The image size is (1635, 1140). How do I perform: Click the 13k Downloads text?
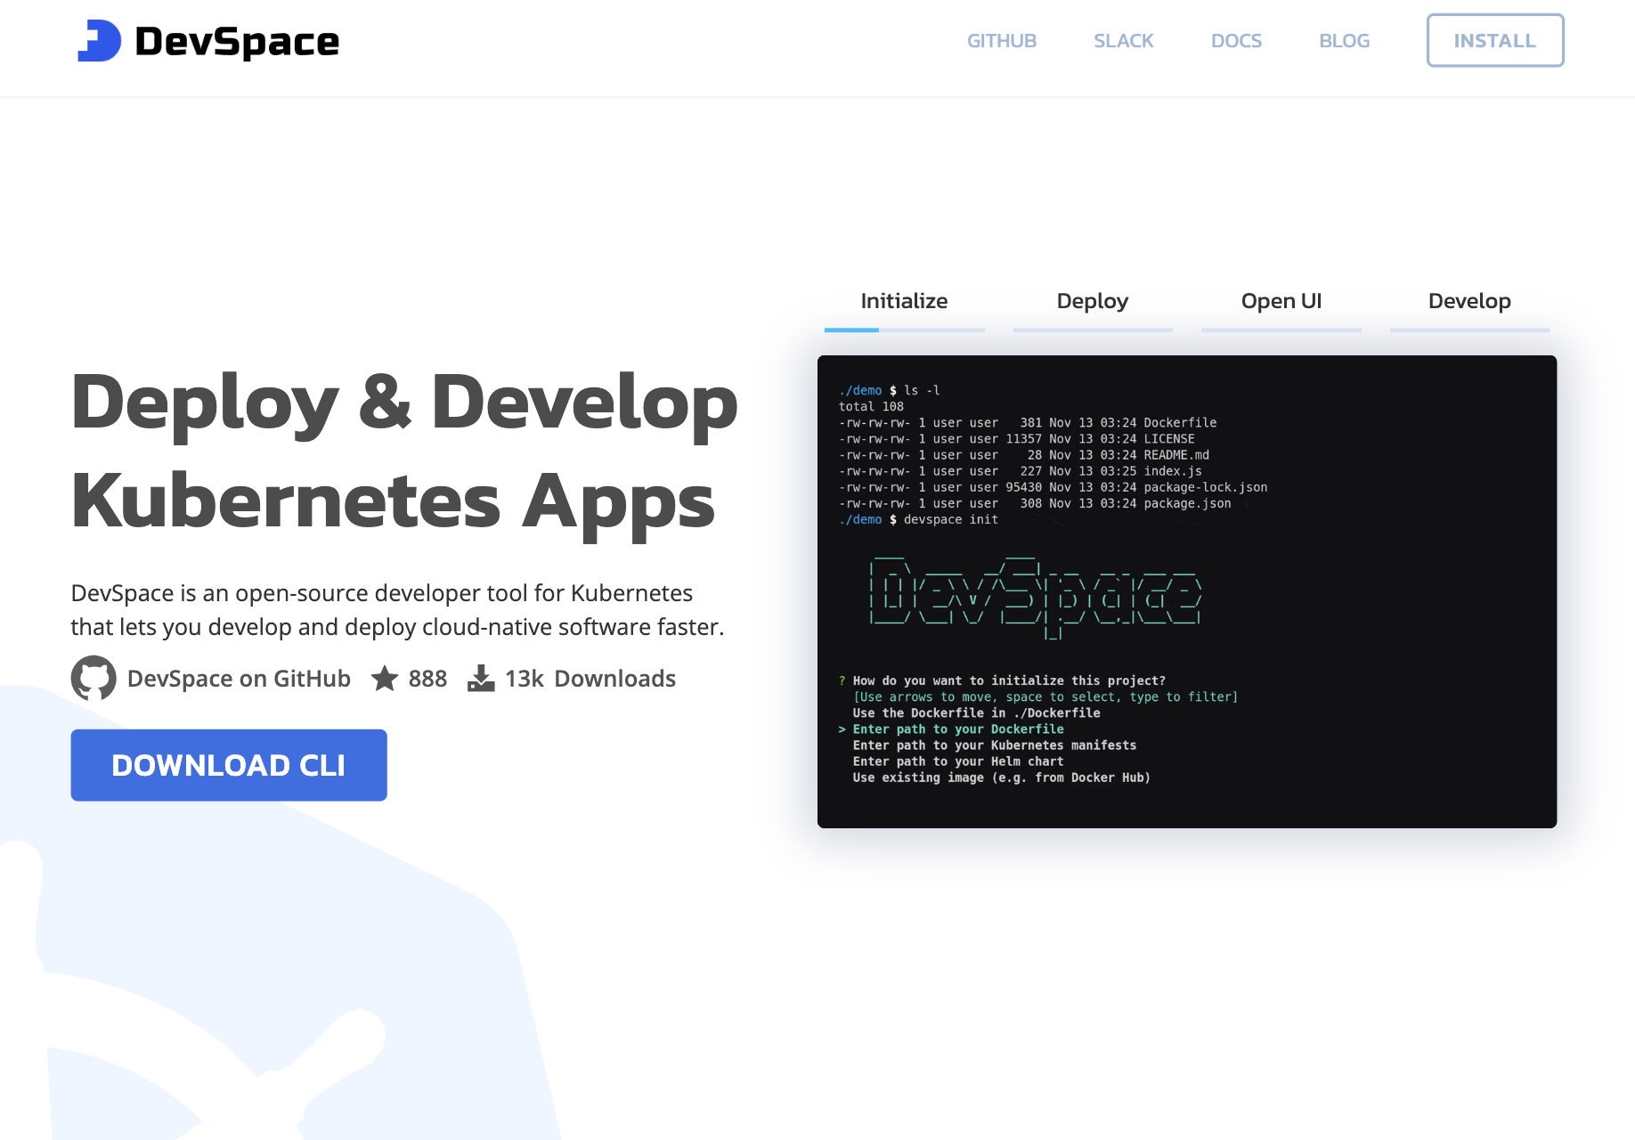[x=590, y=679]
